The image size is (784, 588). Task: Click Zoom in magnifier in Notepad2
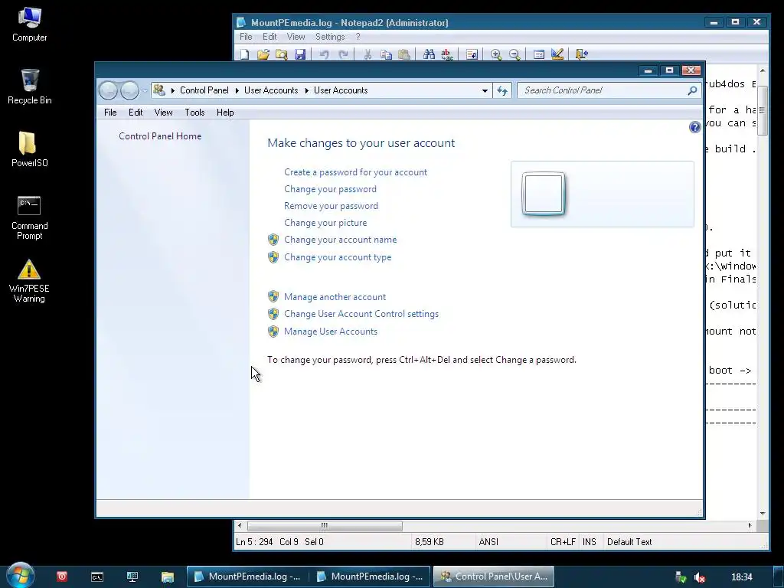pyautogui.click(x=496, y=54)
